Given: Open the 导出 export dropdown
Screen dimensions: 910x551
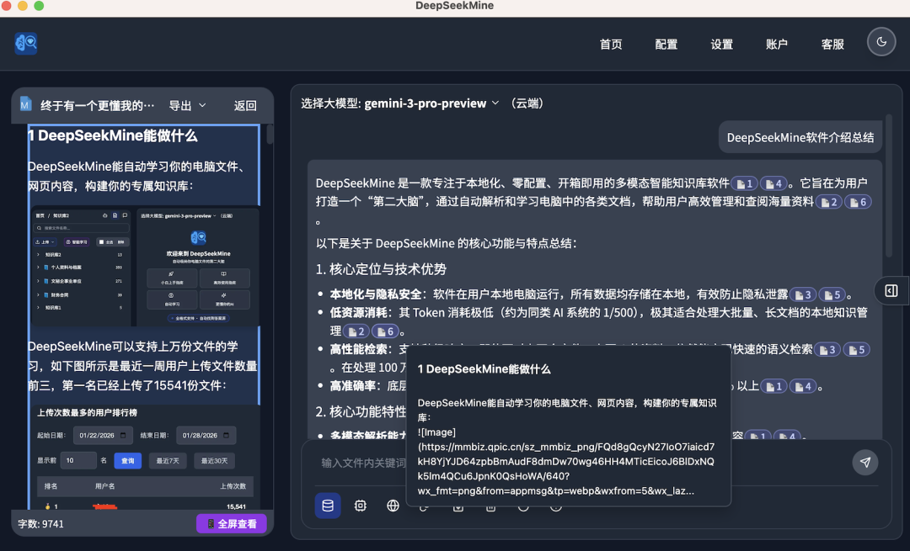Looking at the screenshot, I should (184, 104).
